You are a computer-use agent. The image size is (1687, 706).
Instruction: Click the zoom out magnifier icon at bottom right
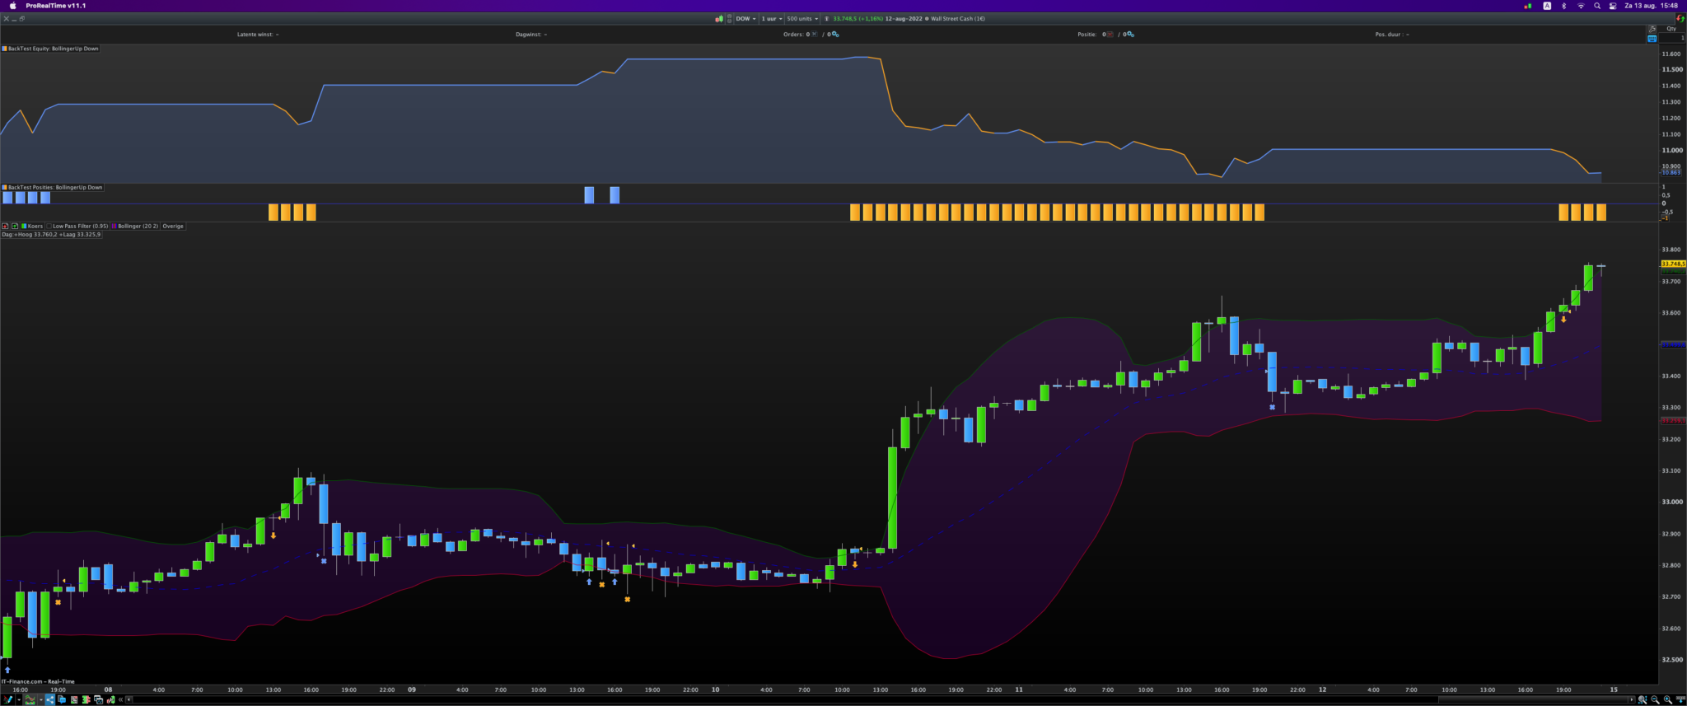click(1656, 699)
